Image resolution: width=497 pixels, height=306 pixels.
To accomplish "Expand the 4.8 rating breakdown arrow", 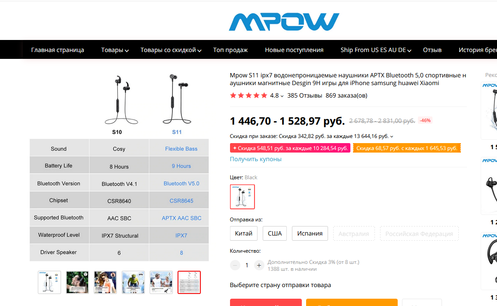I will pos(282,96).
